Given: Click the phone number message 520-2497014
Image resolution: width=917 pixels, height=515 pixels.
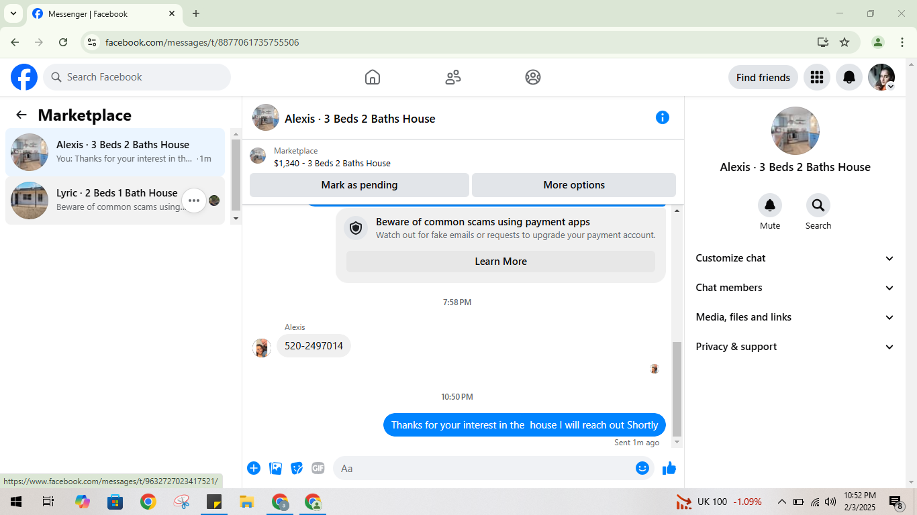Looking at the screenshot, I should pyautogui.click(x=313, y=346).
